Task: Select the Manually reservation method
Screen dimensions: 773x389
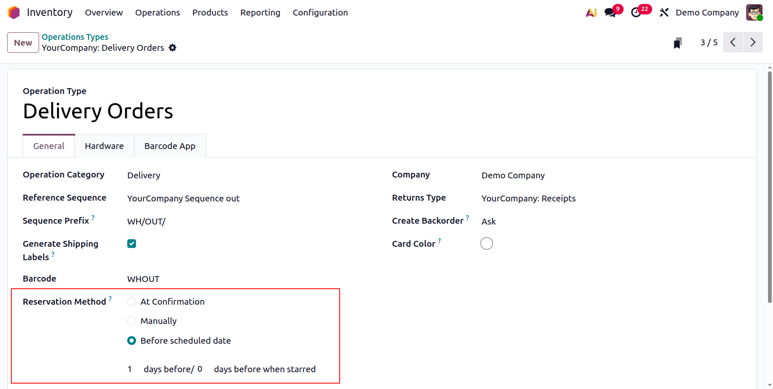Action: [131, 321]
